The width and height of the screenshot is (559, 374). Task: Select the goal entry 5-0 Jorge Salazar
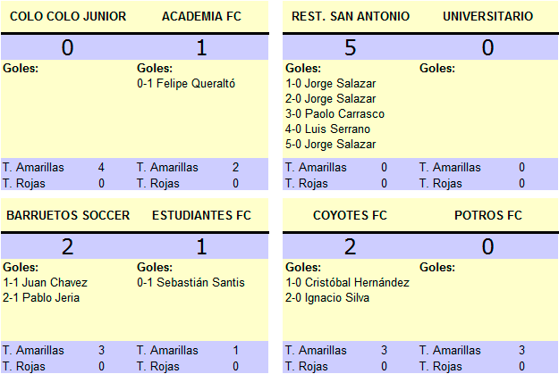click(330, 144)
